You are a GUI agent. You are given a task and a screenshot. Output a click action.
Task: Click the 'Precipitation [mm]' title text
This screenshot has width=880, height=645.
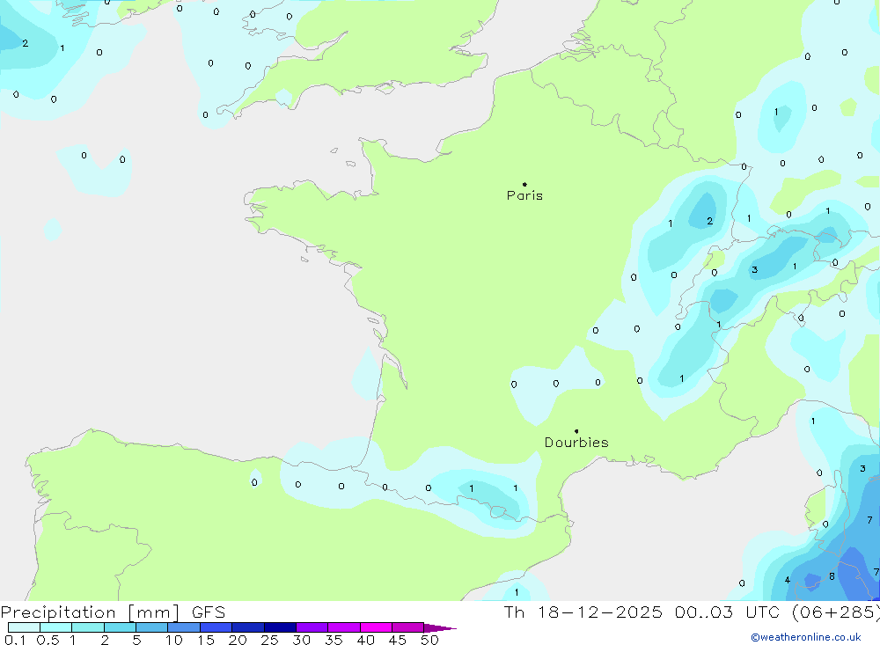91,612
